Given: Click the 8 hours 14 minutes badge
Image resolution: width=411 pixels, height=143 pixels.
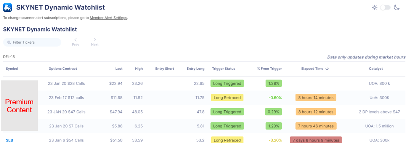Looking at the screenshot, I should 316,97.
